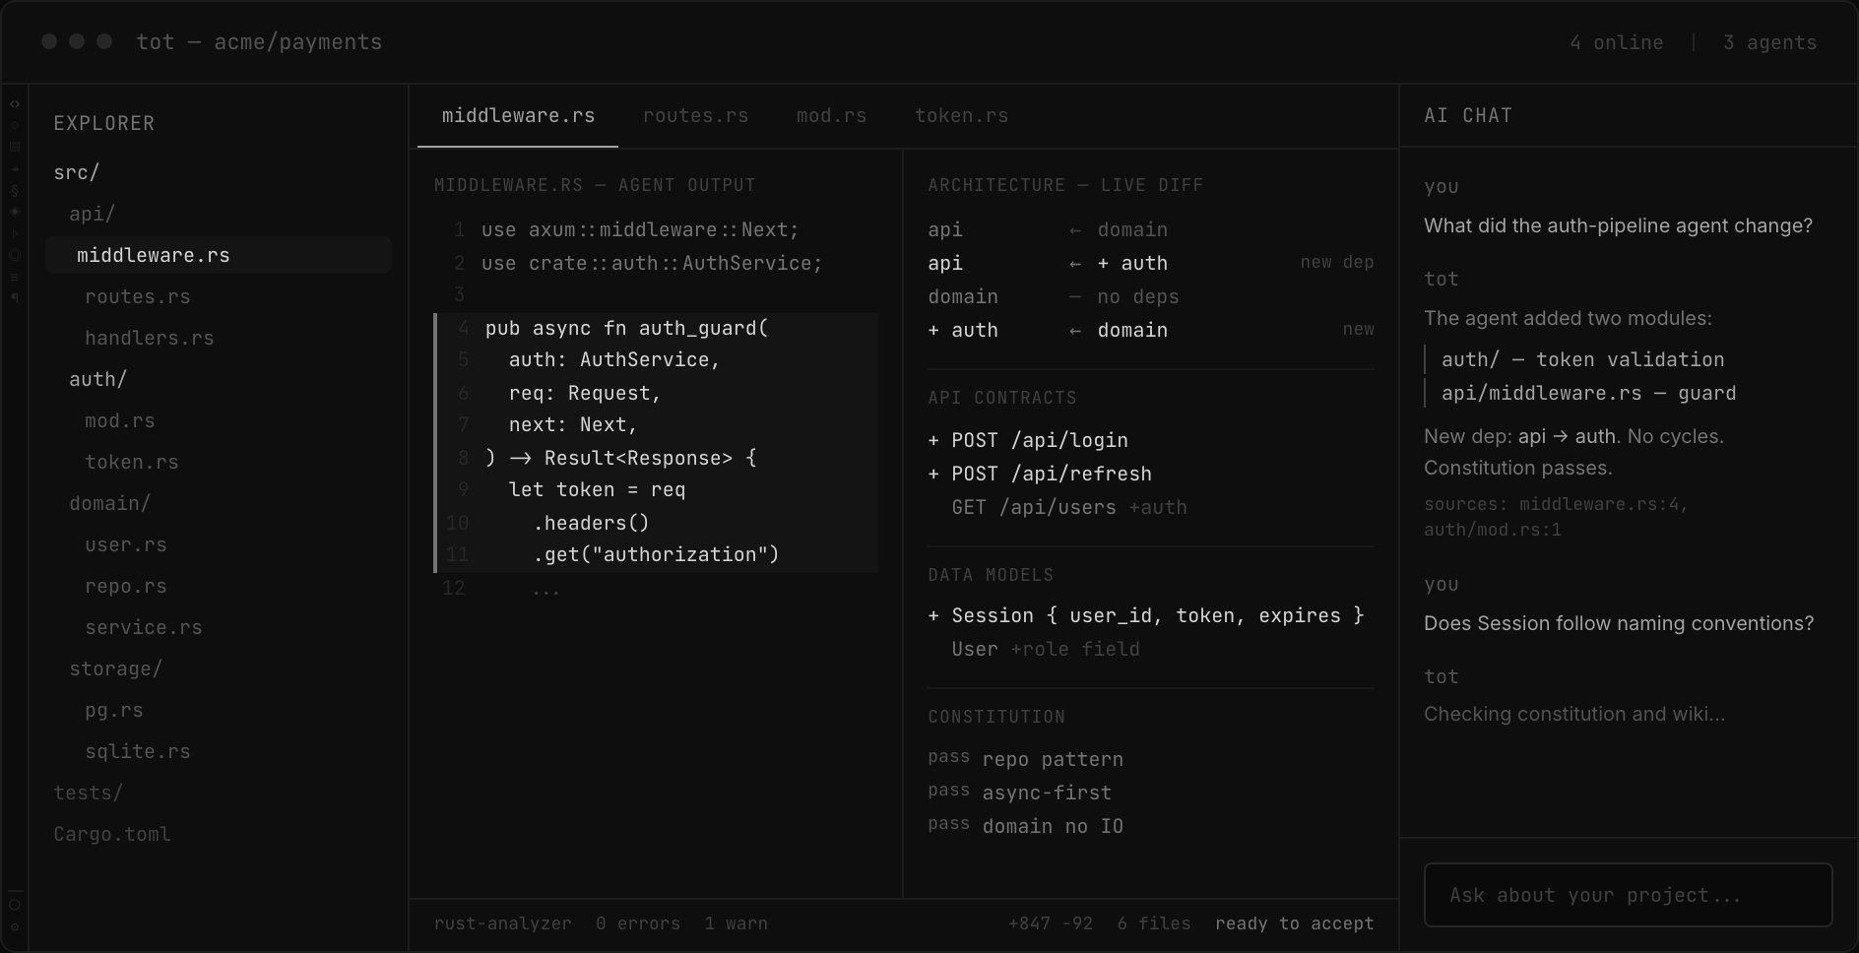Expand the tests/ folder
The image size is (1859, 953).
pyautogui.click(x=89, y=793)
